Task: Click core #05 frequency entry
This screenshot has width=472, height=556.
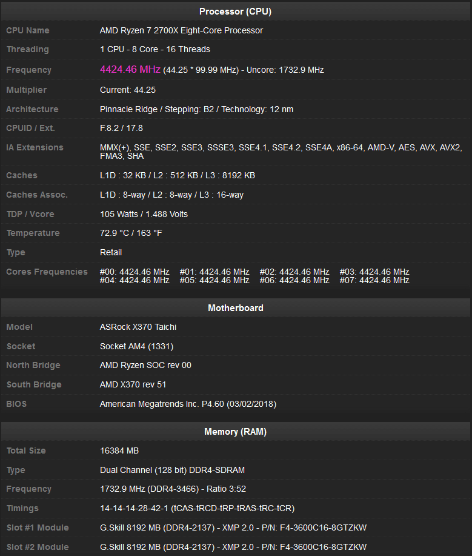Action: click(x=214, y=281)
